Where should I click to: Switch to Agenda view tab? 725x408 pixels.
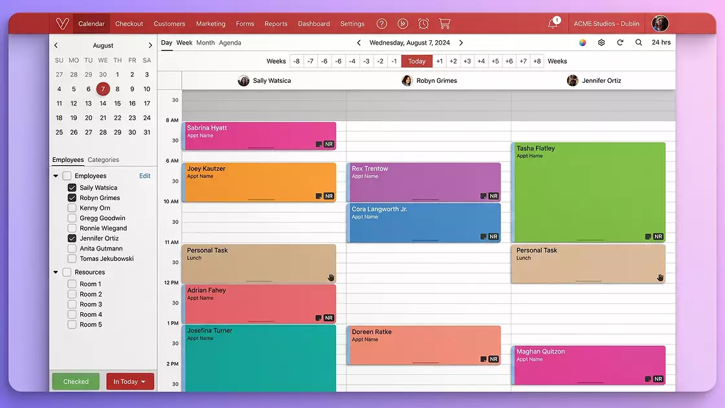pos(230,43)
